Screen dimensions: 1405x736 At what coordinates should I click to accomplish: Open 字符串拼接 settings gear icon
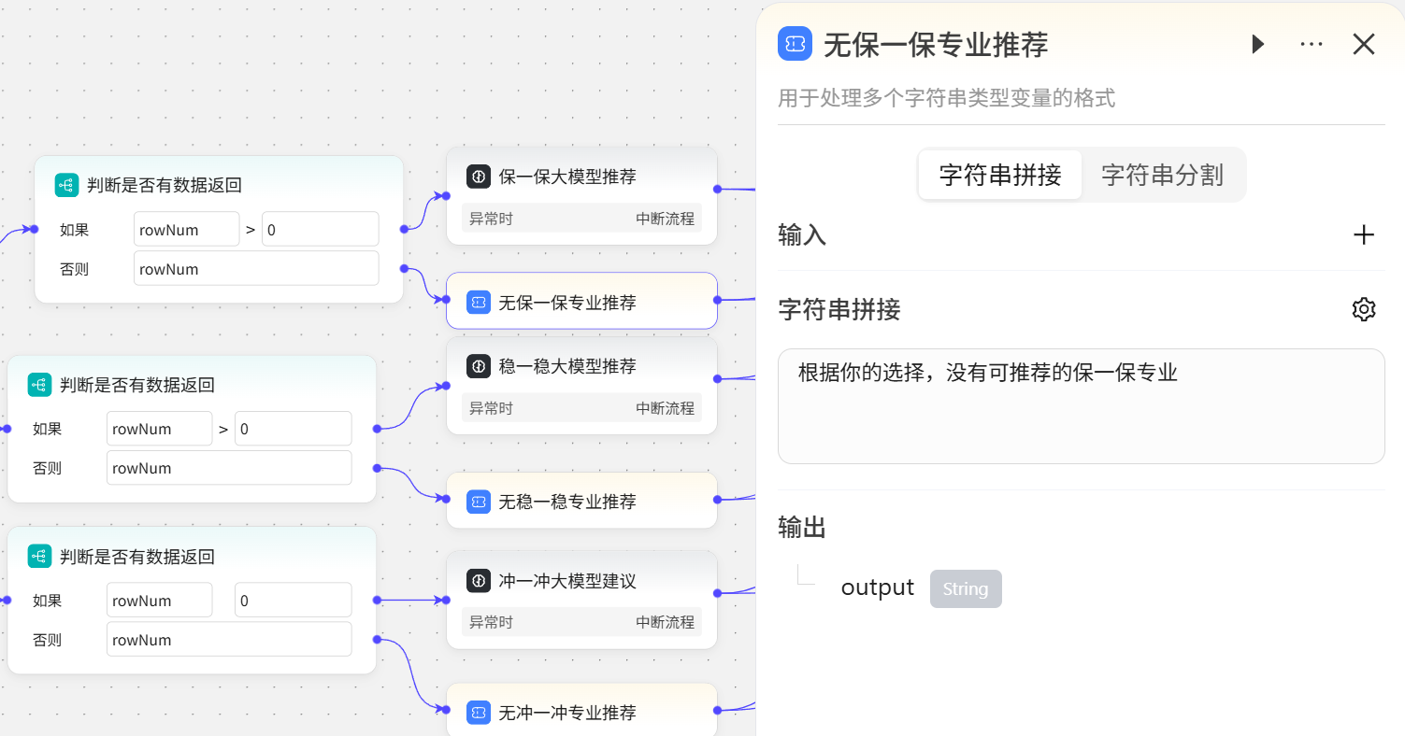1364,309
